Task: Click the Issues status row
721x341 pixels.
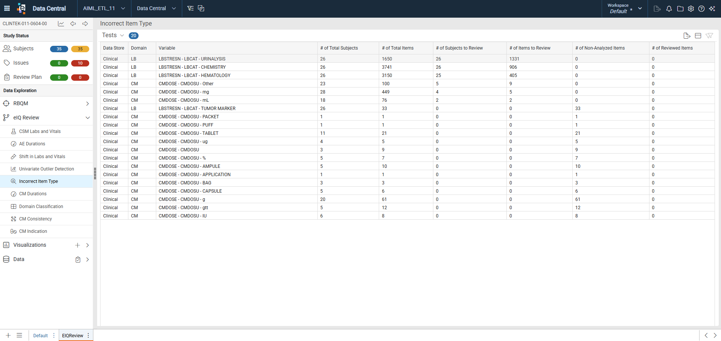Action: [46, 63]
